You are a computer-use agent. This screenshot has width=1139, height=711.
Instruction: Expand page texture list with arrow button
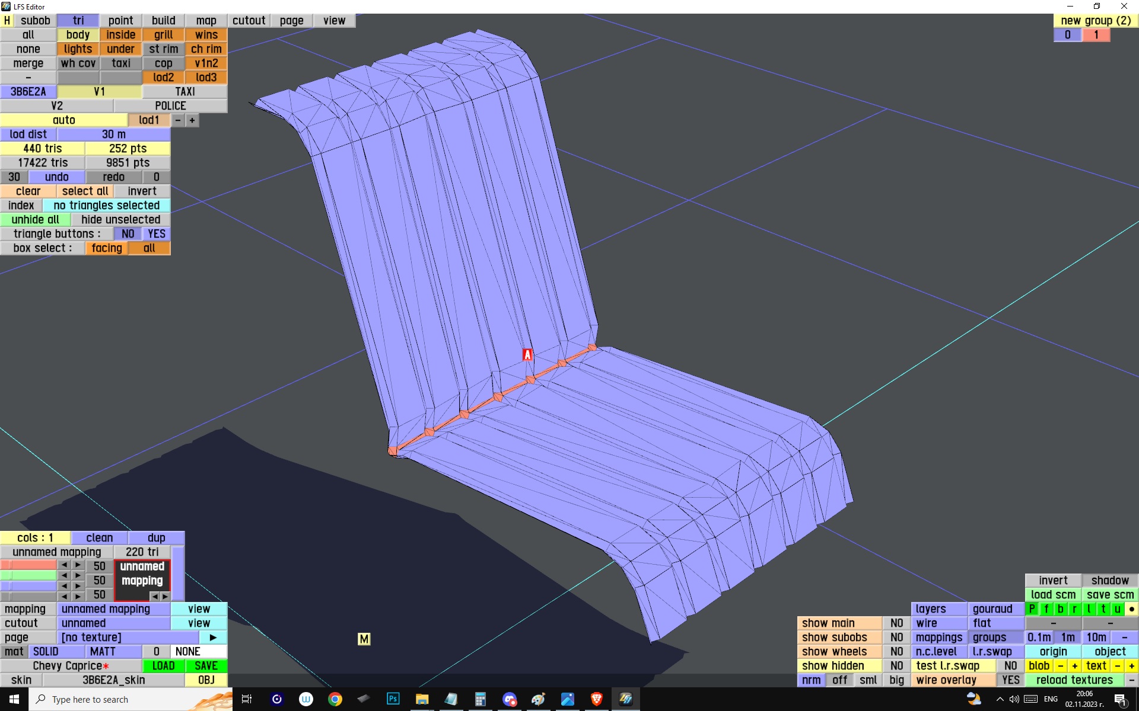click(x=213, y=637)
